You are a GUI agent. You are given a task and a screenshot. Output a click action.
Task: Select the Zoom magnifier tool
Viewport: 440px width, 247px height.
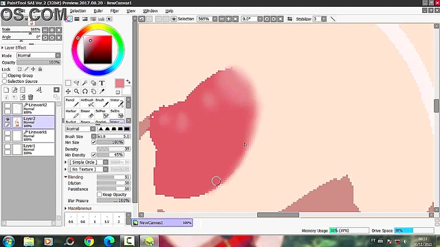[x=76, y=91]
